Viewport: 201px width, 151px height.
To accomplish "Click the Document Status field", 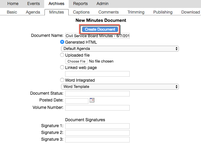I will (97, 94).
